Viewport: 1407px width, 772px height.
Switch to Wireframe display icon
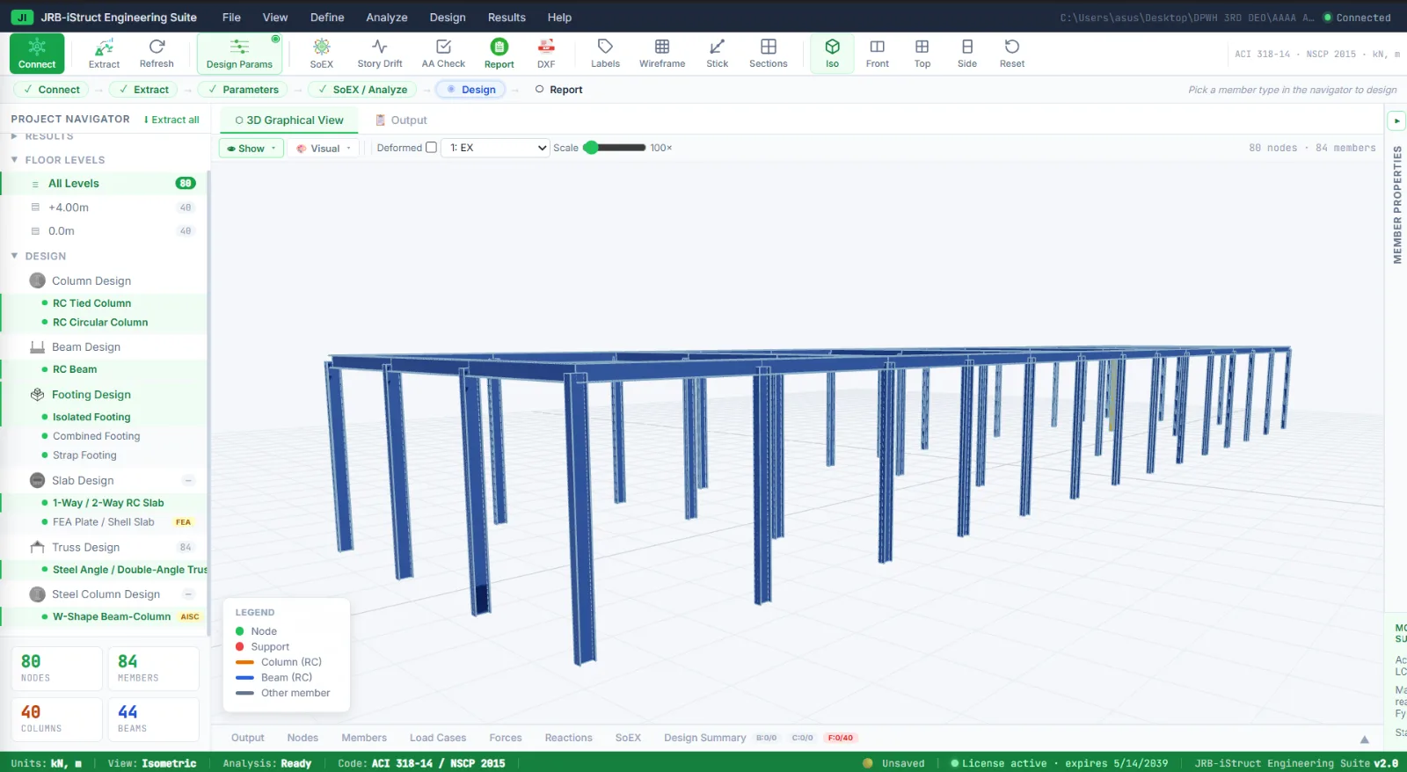click(662, 53)
